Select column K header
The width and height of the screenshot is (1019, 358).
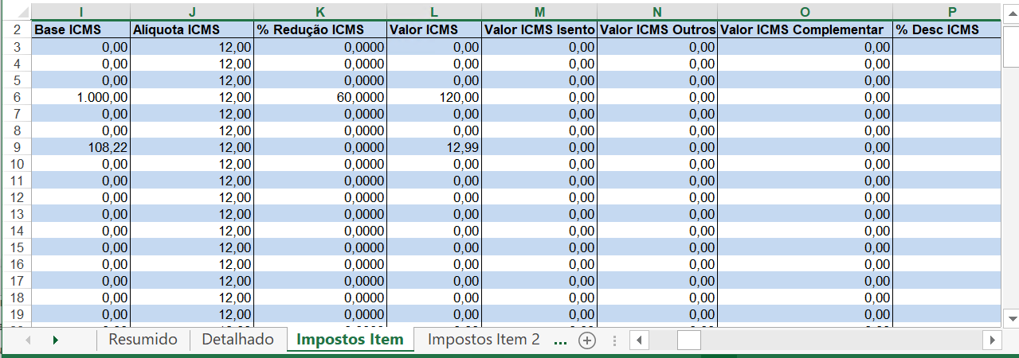click(319, 12)
